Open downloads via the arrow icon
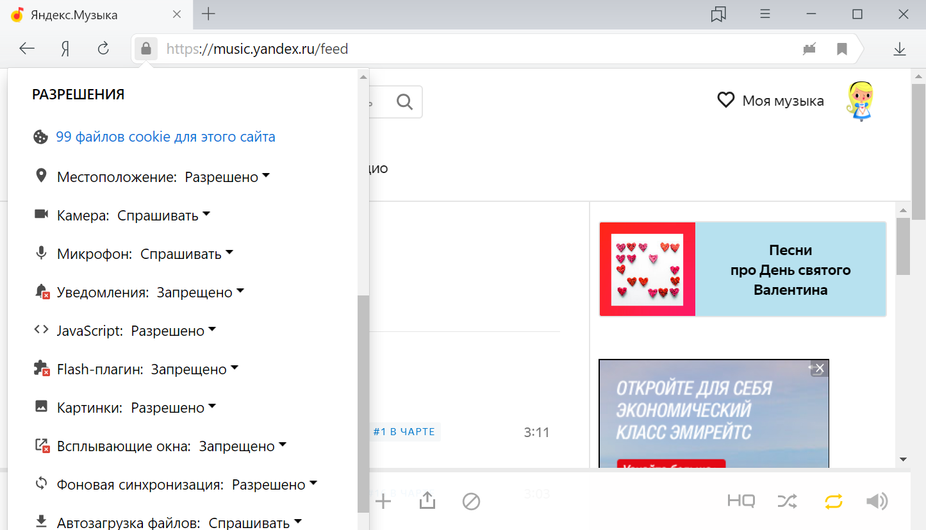 [x=899, y=49]
